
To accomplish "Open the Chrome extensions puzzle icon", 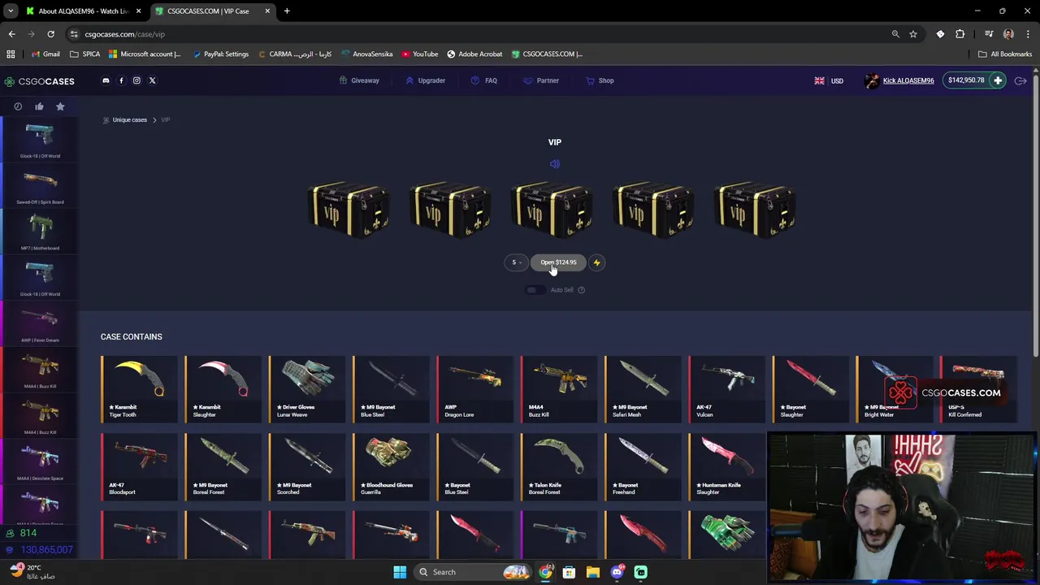I will click(x=960, y=34).
